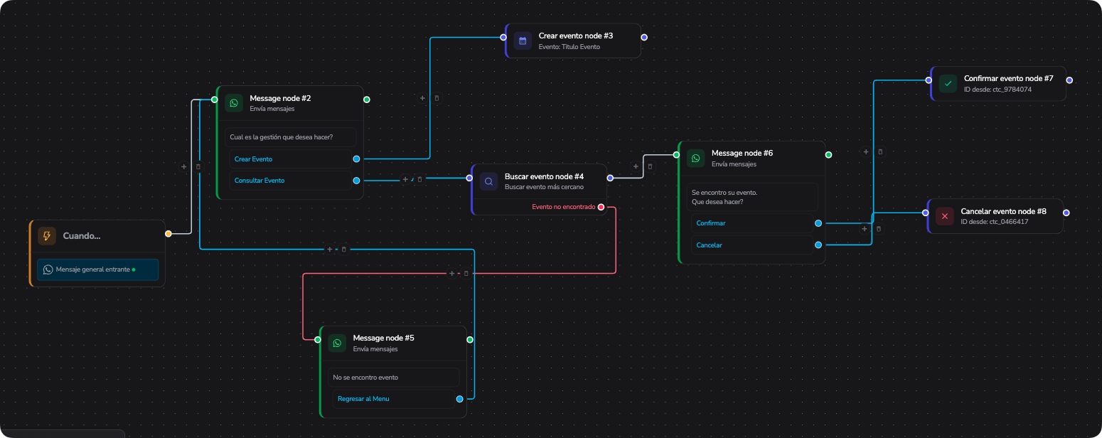Click the output port of Crear evento node #3

(x=644, y=37)
